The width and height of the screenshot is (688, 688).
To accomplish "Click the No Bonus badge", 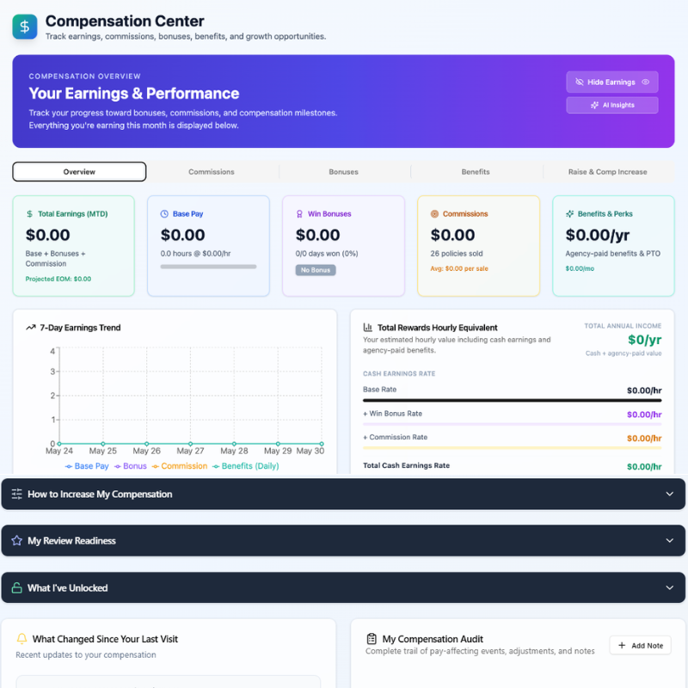I will coord(316,270).
